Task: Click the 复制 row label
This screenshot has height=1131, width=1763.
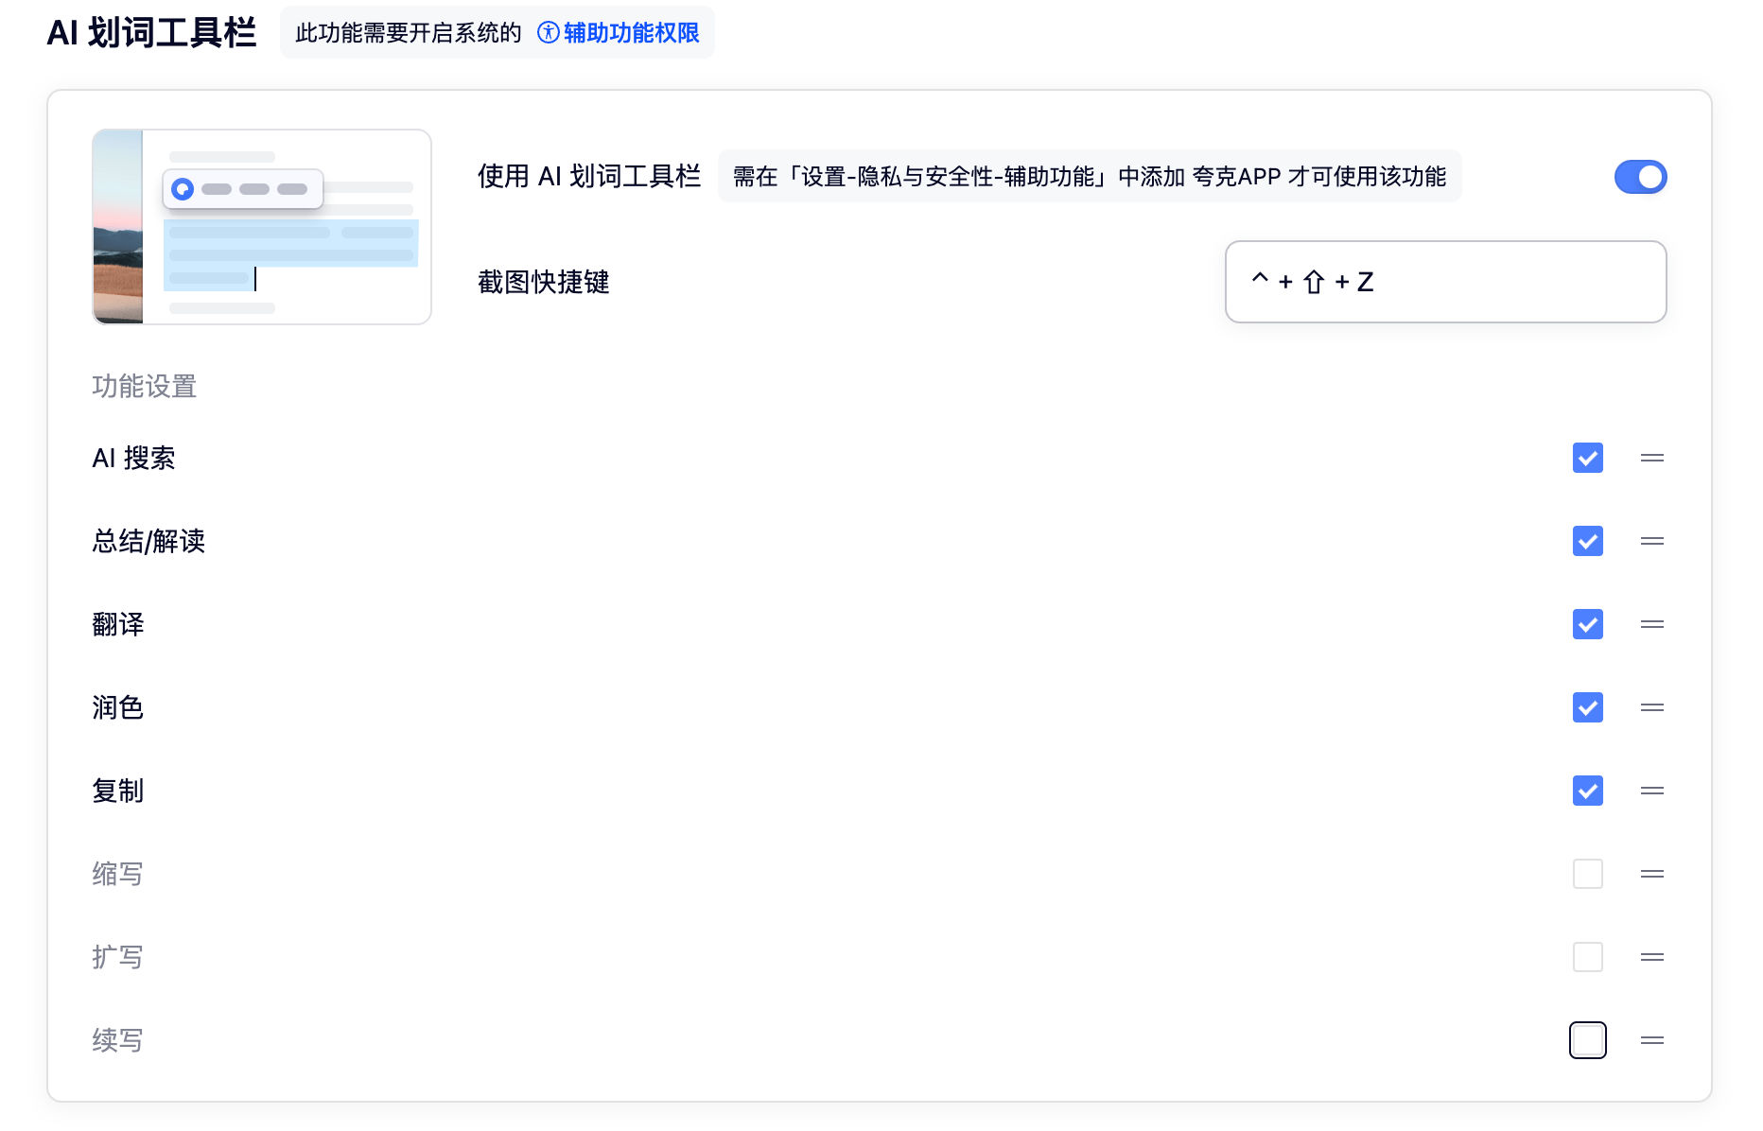Action: 118,792
